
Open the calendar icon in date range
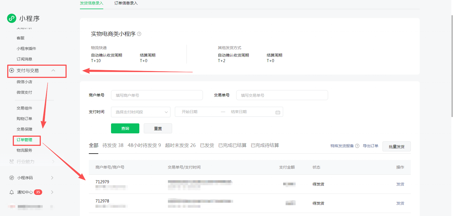278,112
